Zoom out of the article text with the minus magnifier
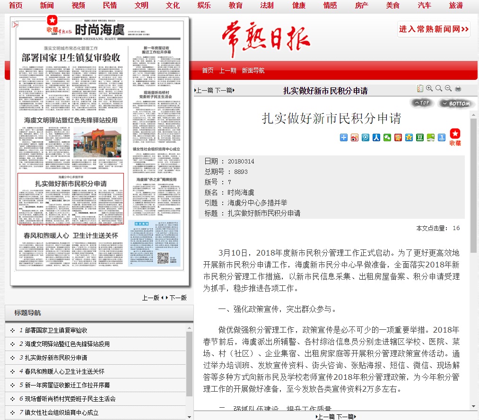479x420 pixels. click(448, 88)
